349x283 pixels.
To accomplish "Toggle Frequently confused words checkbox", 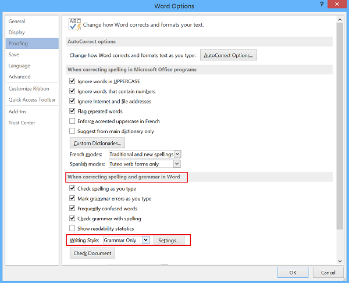I will pos(72,208).
